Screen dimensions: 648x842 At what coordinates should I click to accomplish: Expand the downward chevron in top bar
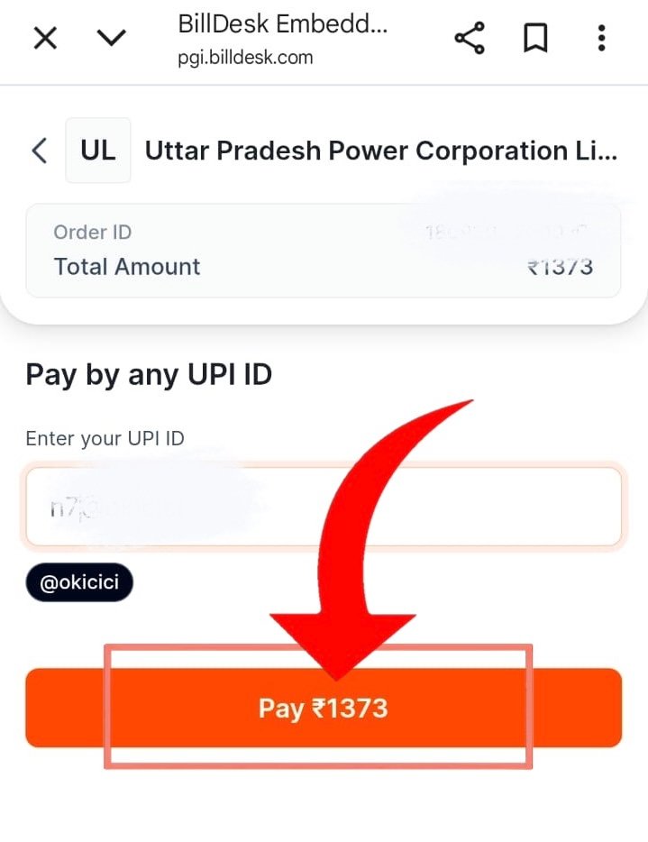coord(111,38)
